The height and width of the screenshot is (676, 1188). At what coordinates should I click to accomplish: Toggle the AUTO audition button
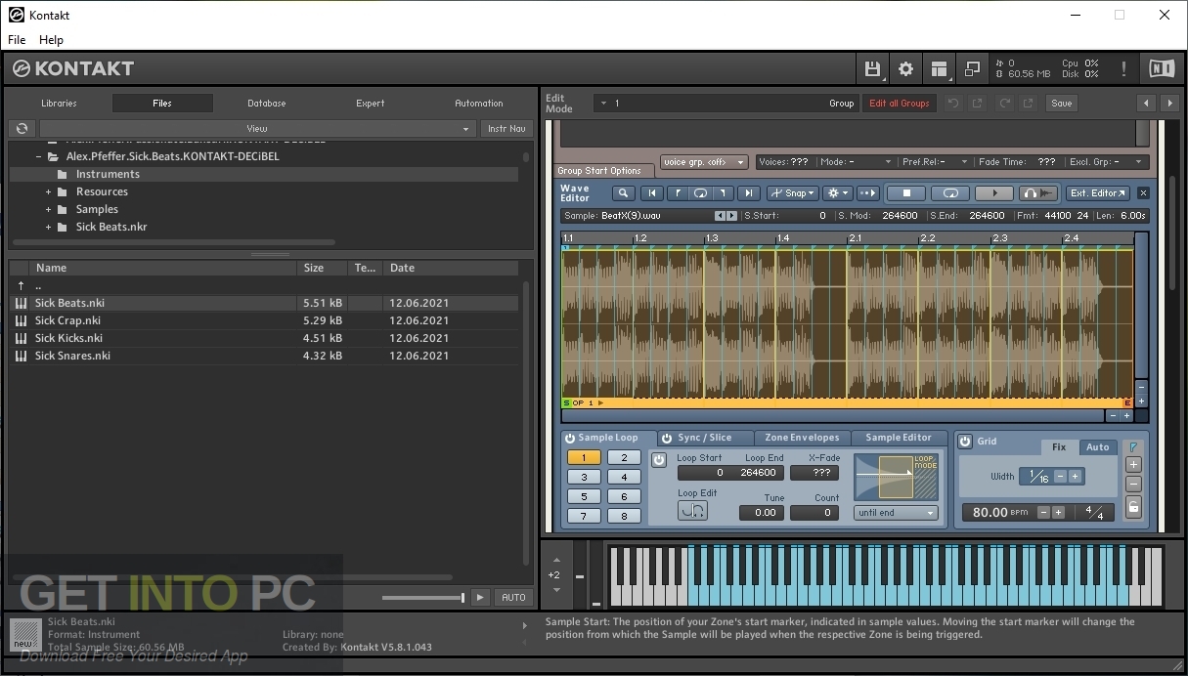(x=513, y=597)
